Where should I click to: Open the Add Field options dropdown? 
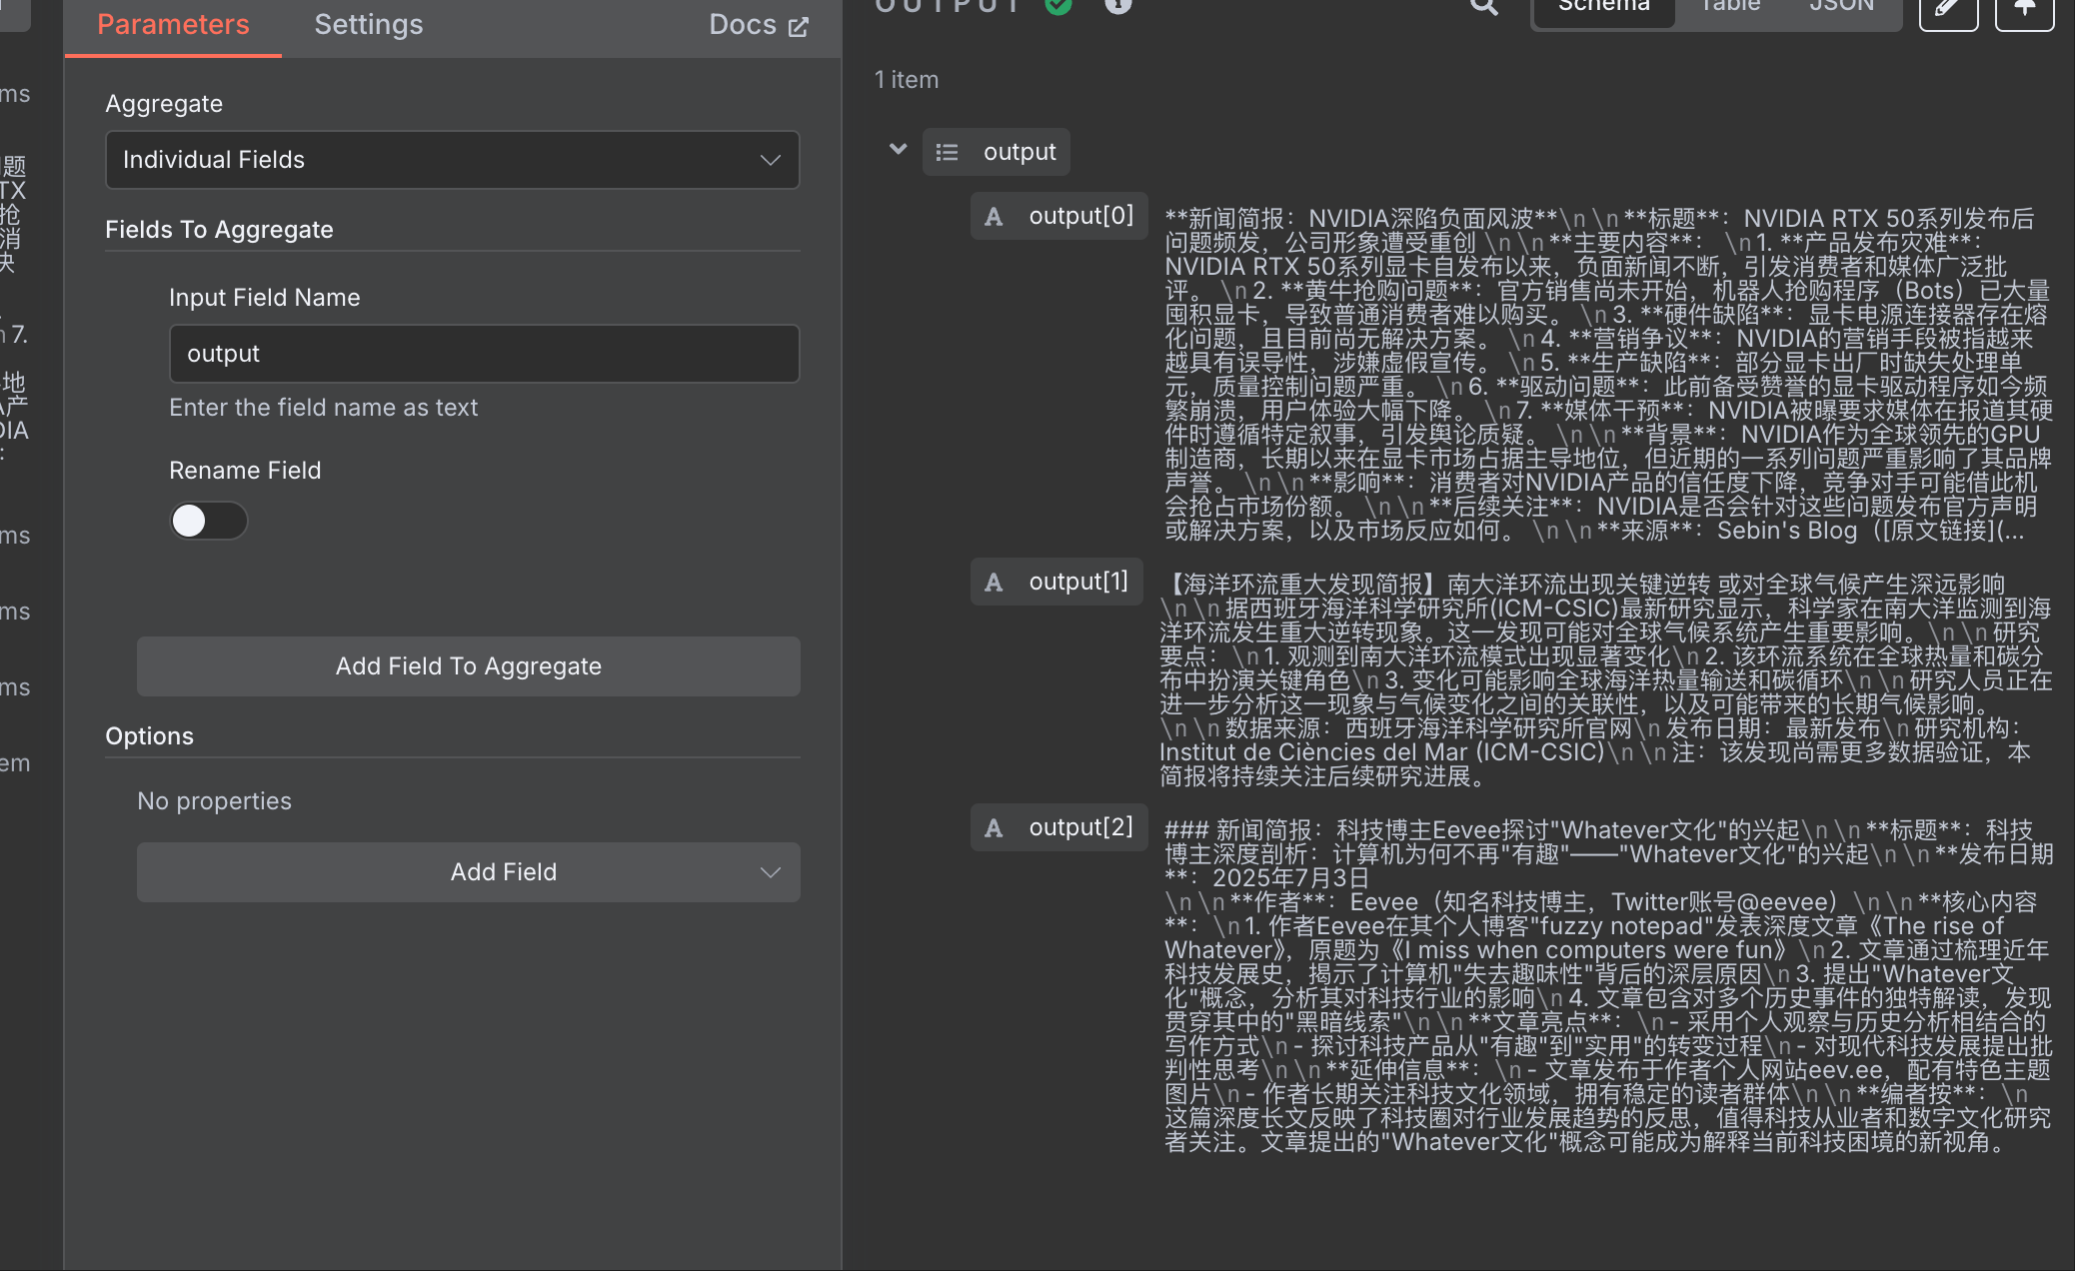468,872
